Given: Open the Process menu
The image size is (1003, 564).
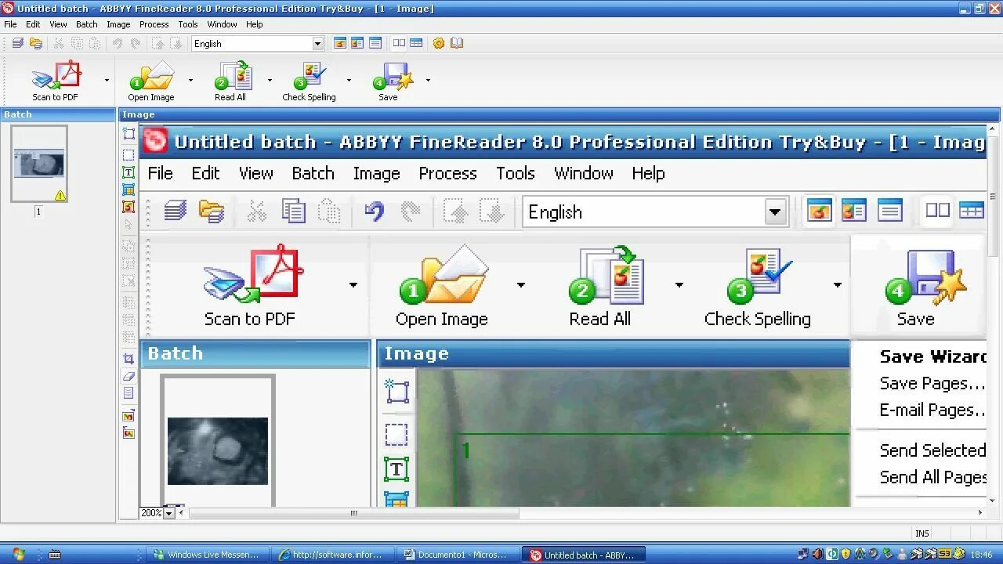Looking at the screenshot, I should click(x=154, y=24).
